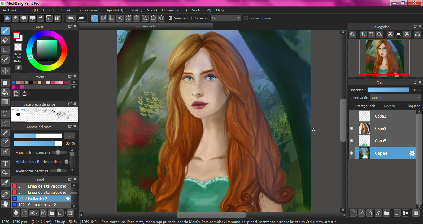Undock the Pincel panel
Screen dimensions: 423x224
(70, 180)
